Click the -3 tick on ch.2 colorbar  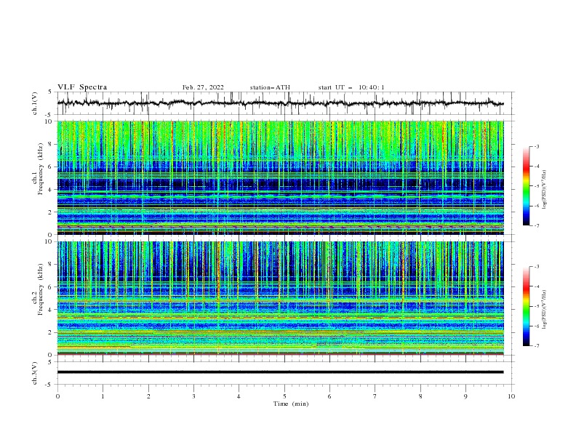(536, 267)
